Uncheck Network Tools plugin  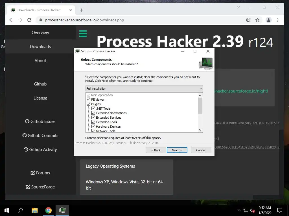(x=93, y=131)
